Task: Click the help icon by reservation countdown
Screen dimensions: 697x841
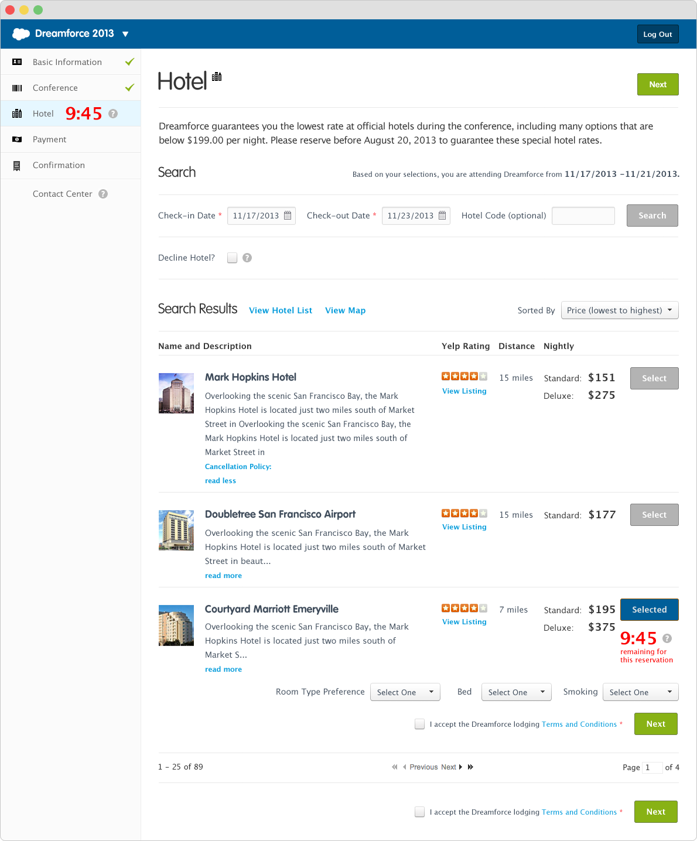Action: [667, 638]
